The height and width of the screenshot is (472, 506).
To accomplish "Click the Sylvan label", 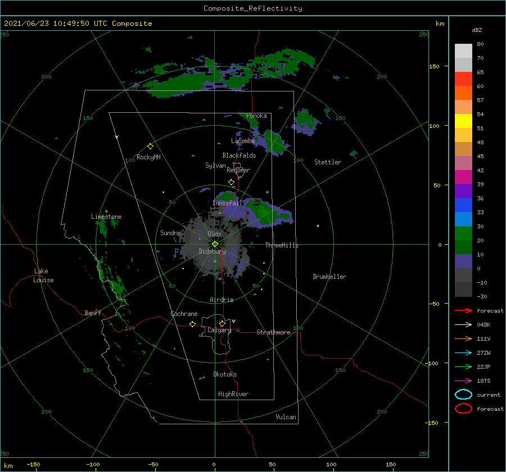I will pos(215,166).
